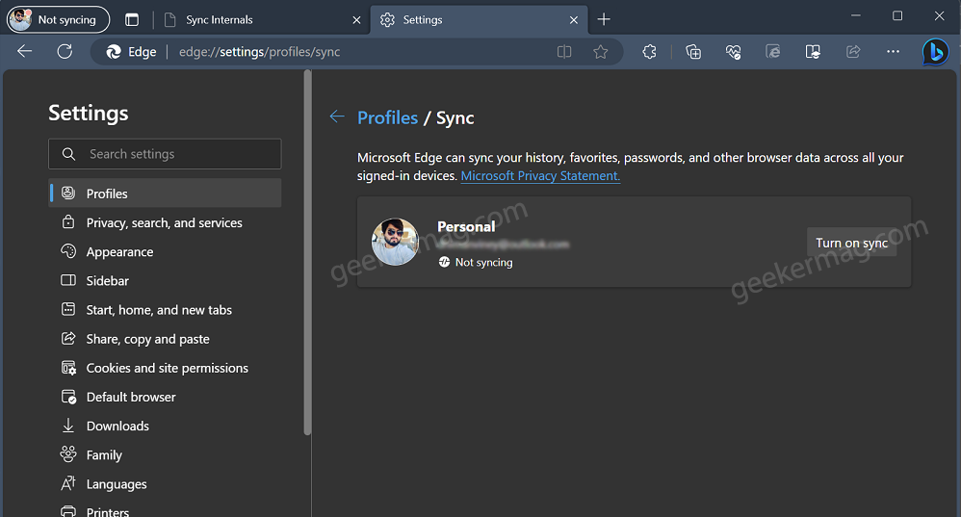Open Default browser settings
The width and height of the screenshot is (961, 517).
(165, 397)
